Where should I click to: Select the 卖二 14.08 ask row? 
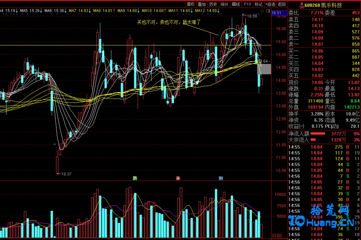324,38
